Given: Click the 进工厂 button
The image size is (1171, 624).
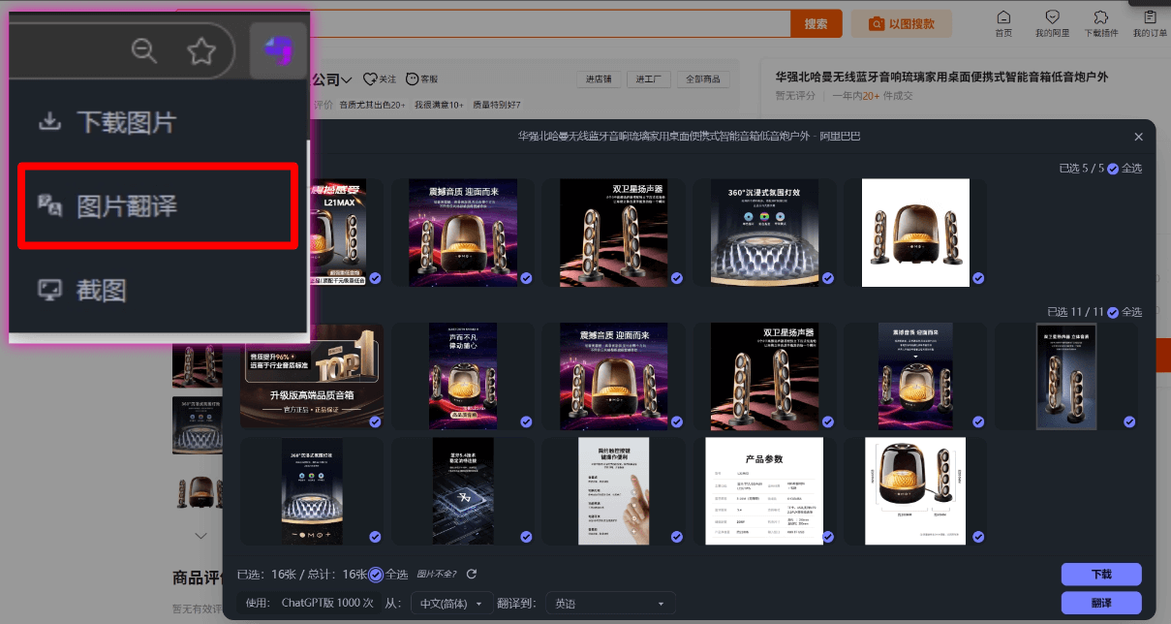Looking at the screenshot, I should (649, 79).
